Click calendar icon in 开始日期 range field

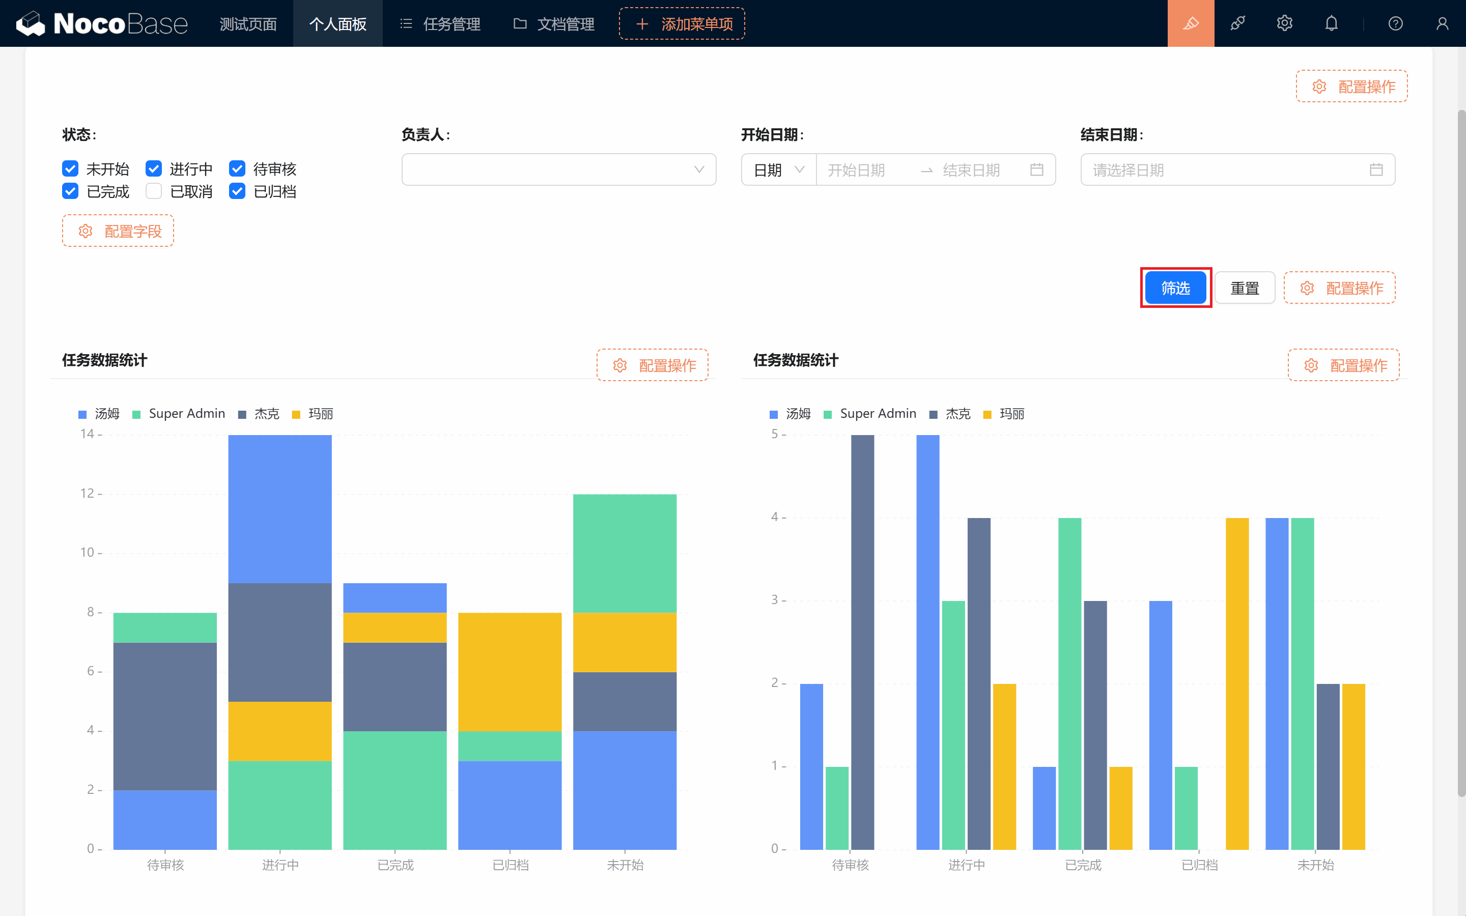click(1036, 169)
